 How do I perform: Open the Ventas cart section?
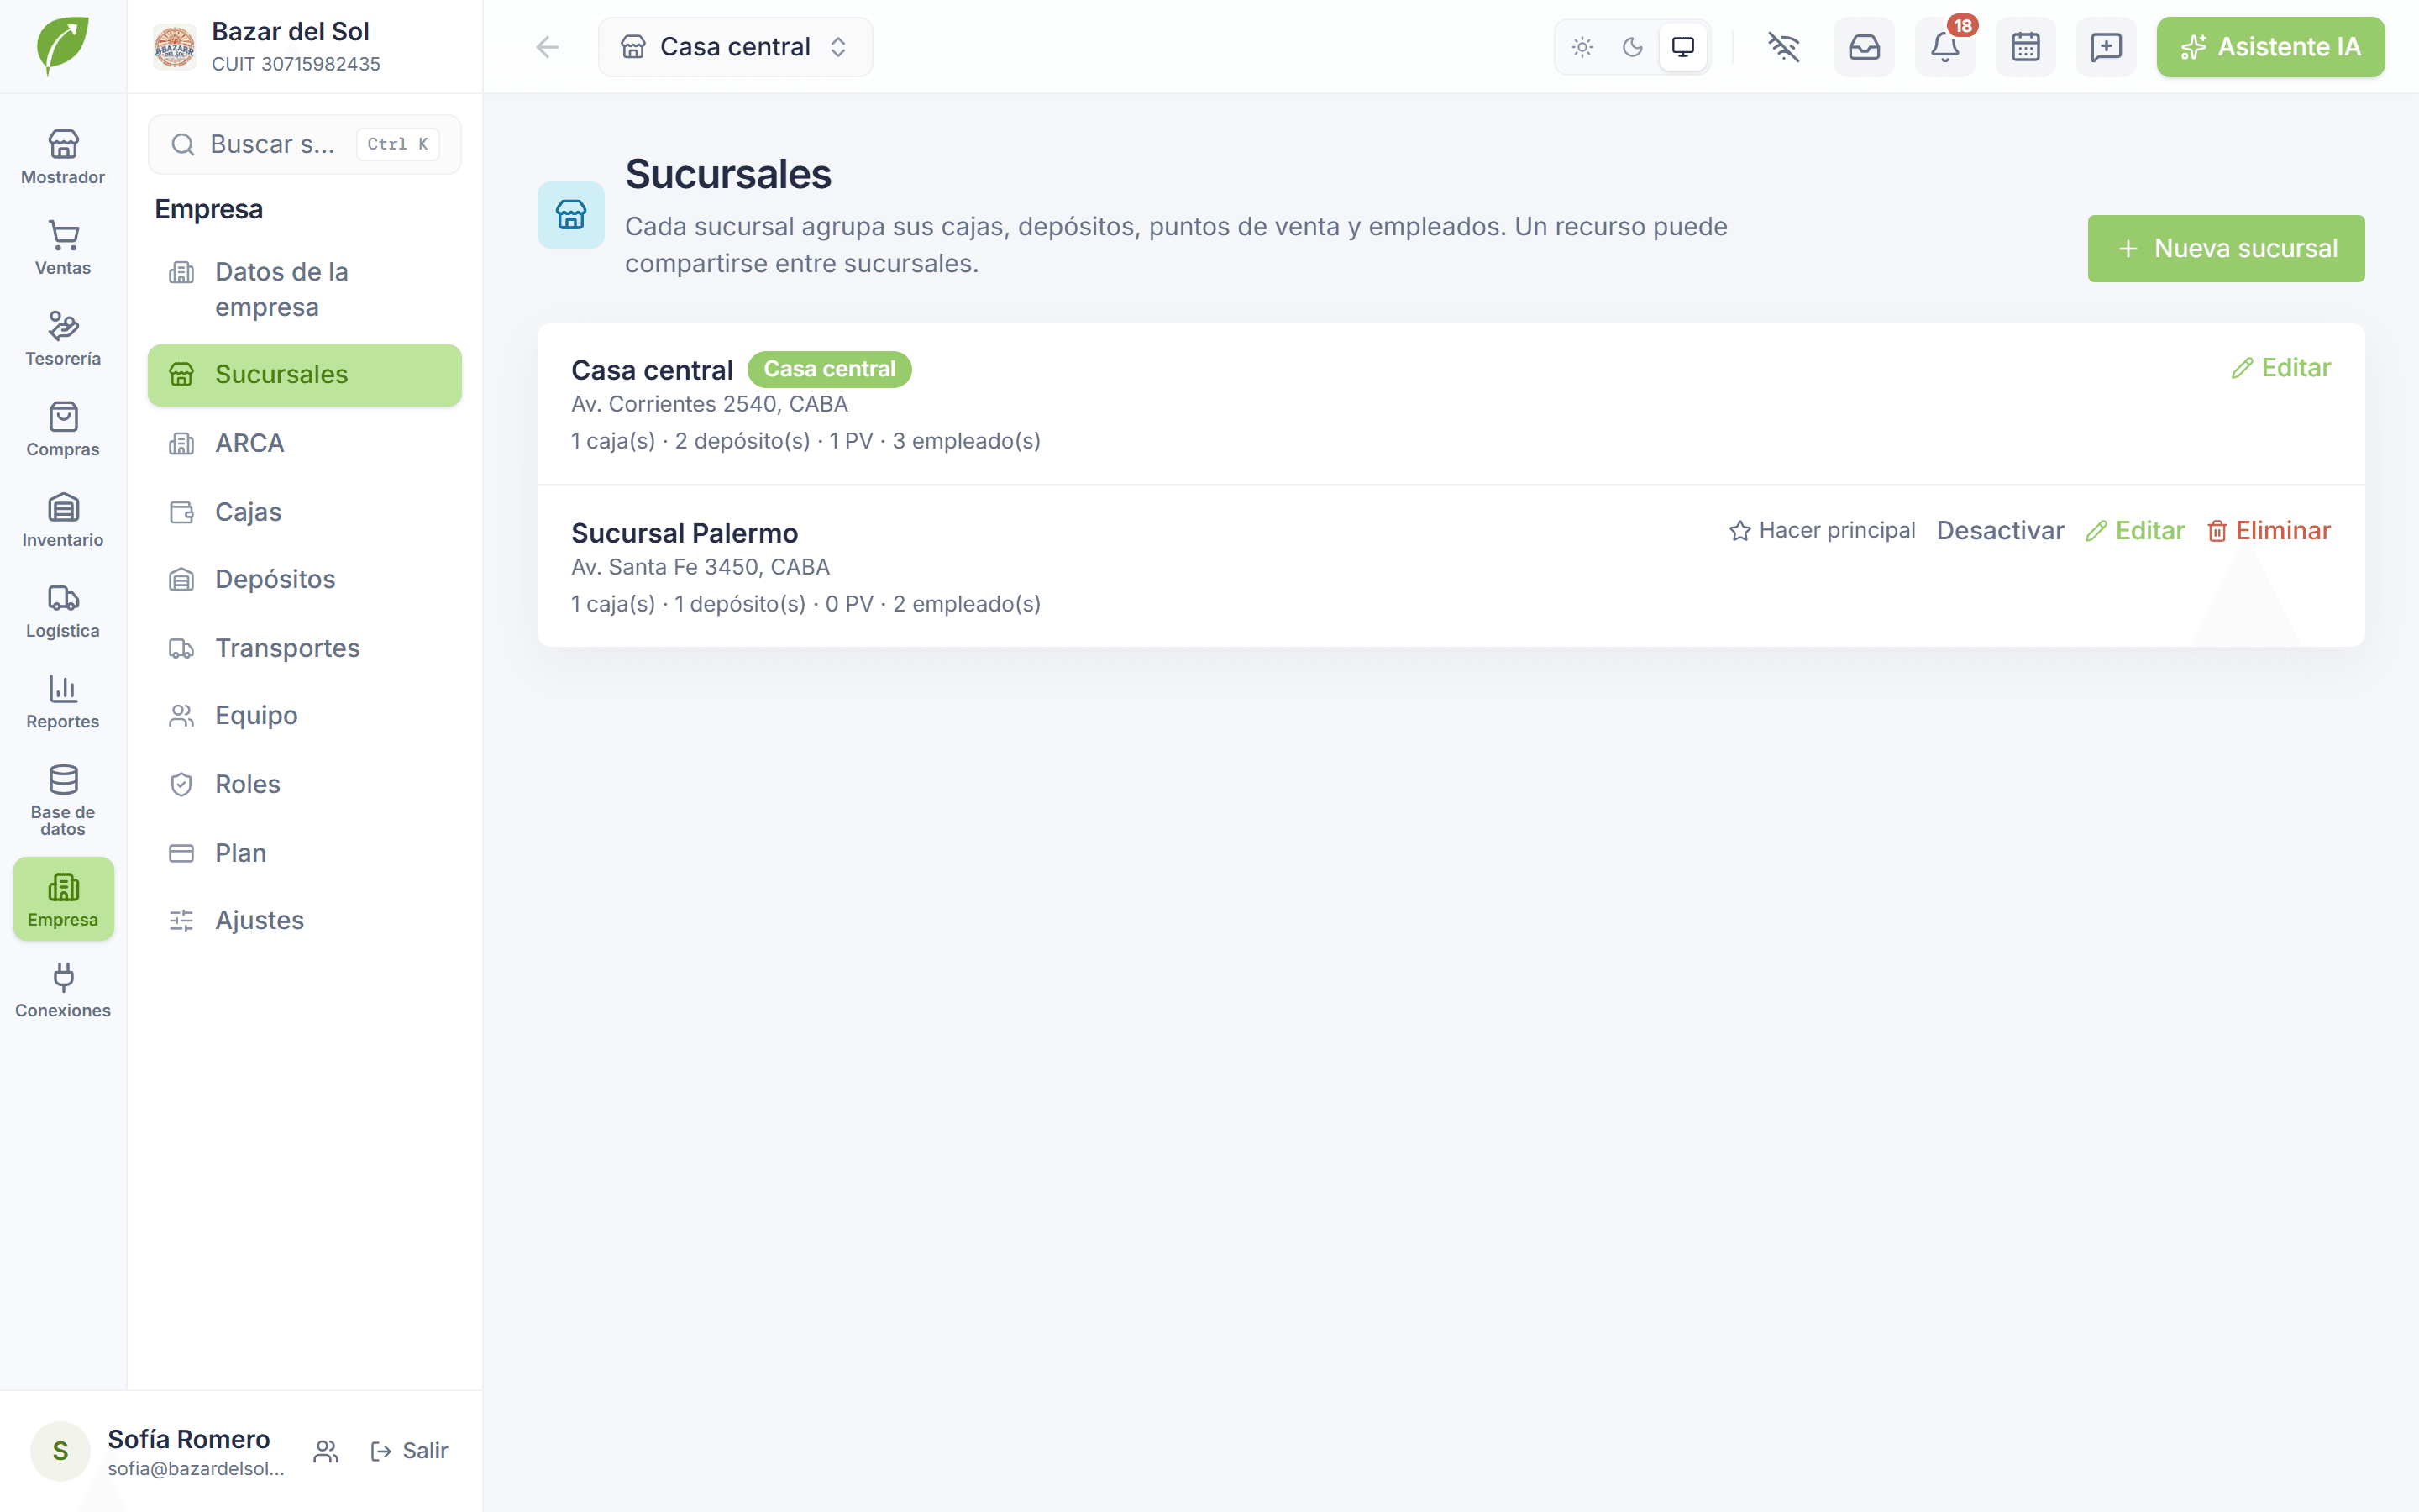click(x=63, y=249)
